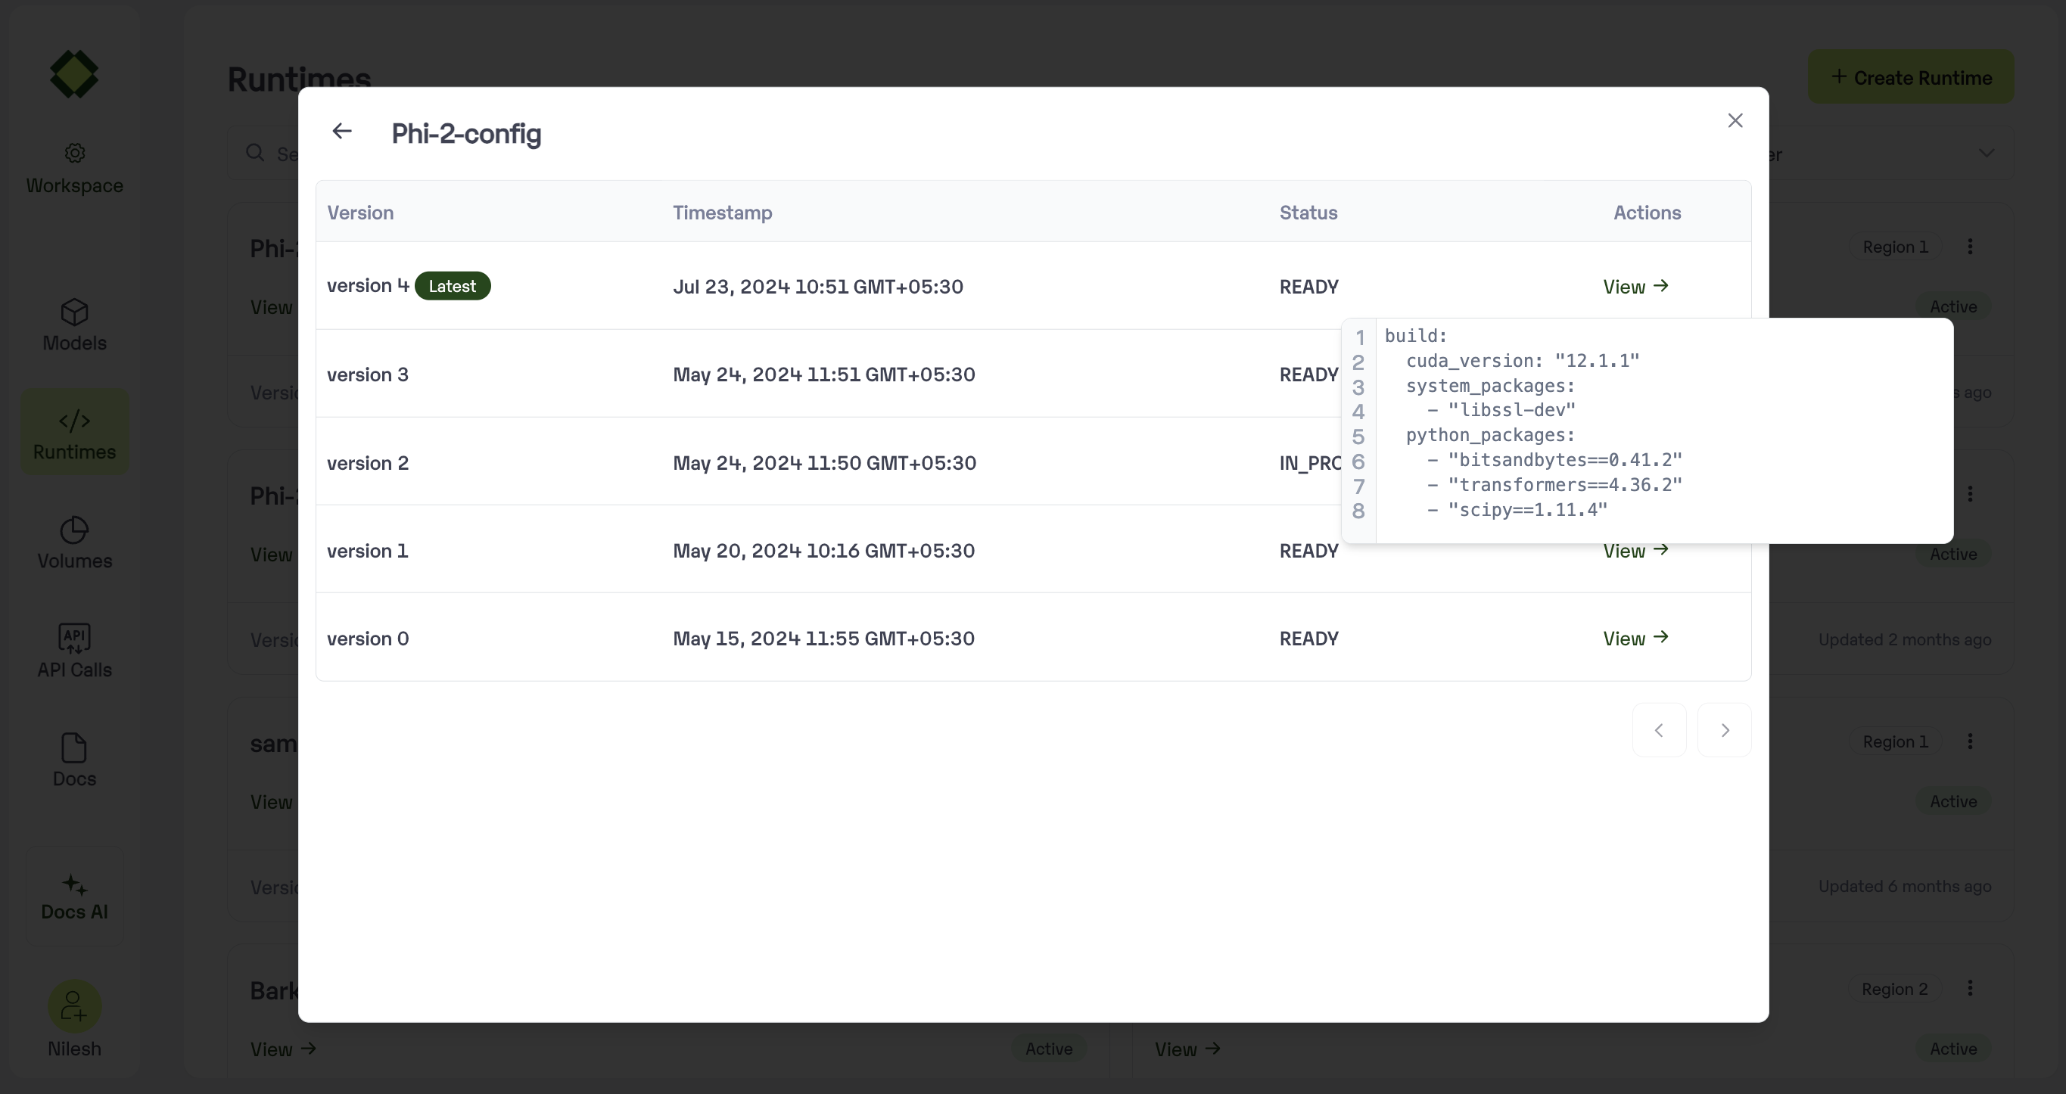The image size is (2066, 1094).
Task: Open the Volumes pie icon
Action: coord(75,530)
